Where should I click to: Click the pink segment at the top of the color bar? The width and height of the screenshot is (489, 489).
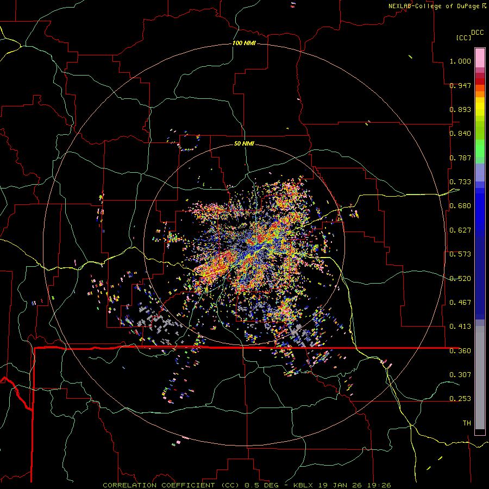pos(480,58)
